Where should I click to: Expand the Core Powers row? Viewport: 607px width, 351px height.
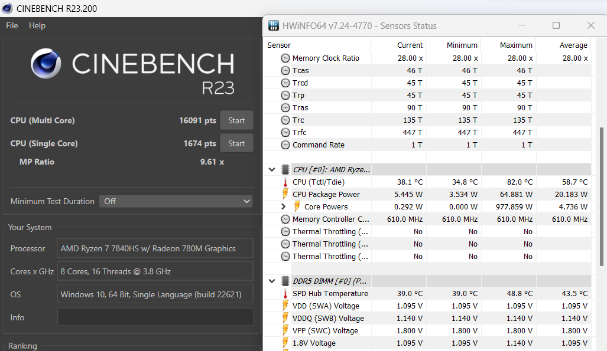pyautogui.click(x=283, y=207)
